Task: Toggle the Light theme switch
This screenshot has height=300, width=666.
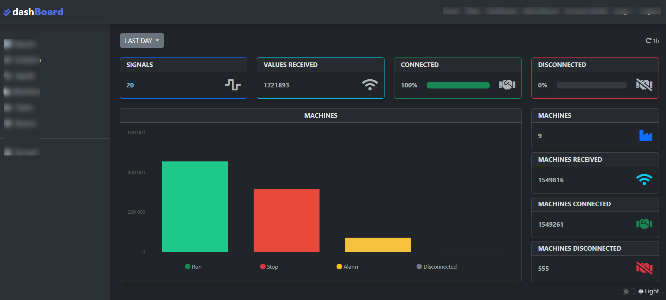Action: (629, 291)
